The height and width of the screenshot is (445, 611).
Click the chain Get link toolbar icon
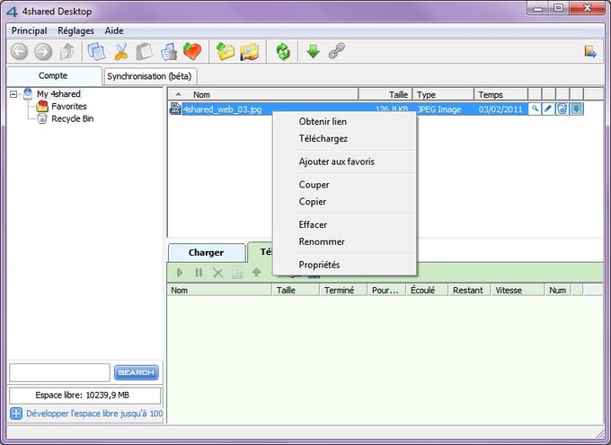337,51
